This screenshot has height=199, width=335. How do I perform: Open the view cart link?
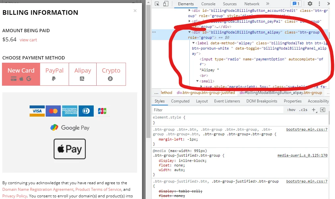(28, 40)
